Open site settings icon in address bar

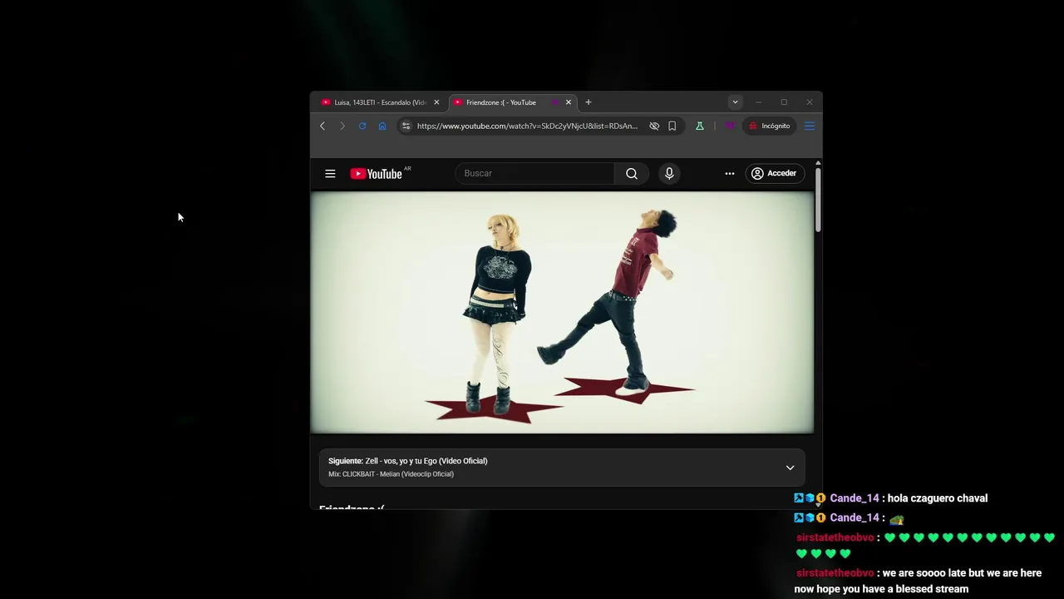(x=406, y=126)
